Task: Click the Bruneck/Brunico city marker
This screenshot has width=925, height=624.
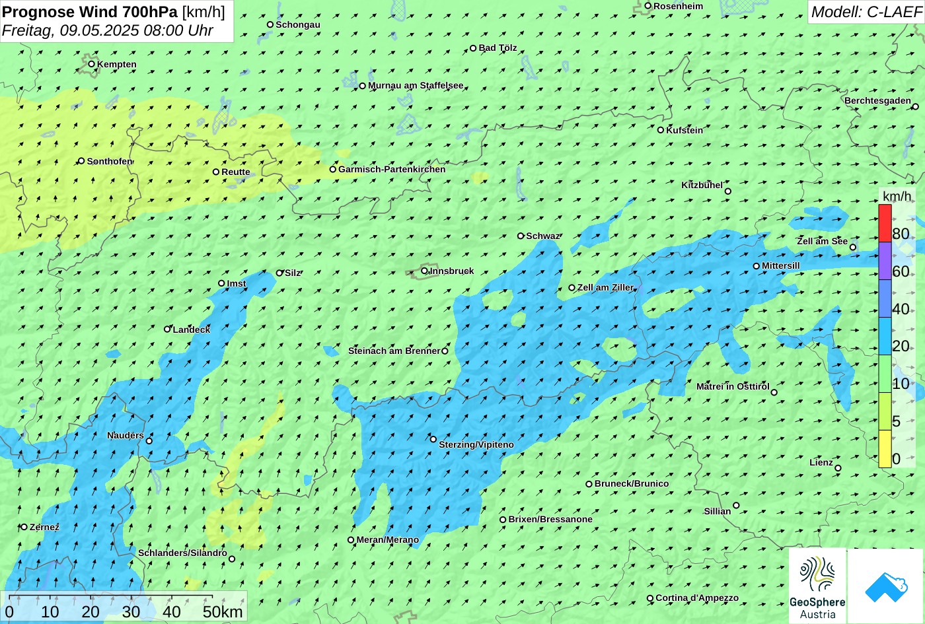Action: point(589,484)
